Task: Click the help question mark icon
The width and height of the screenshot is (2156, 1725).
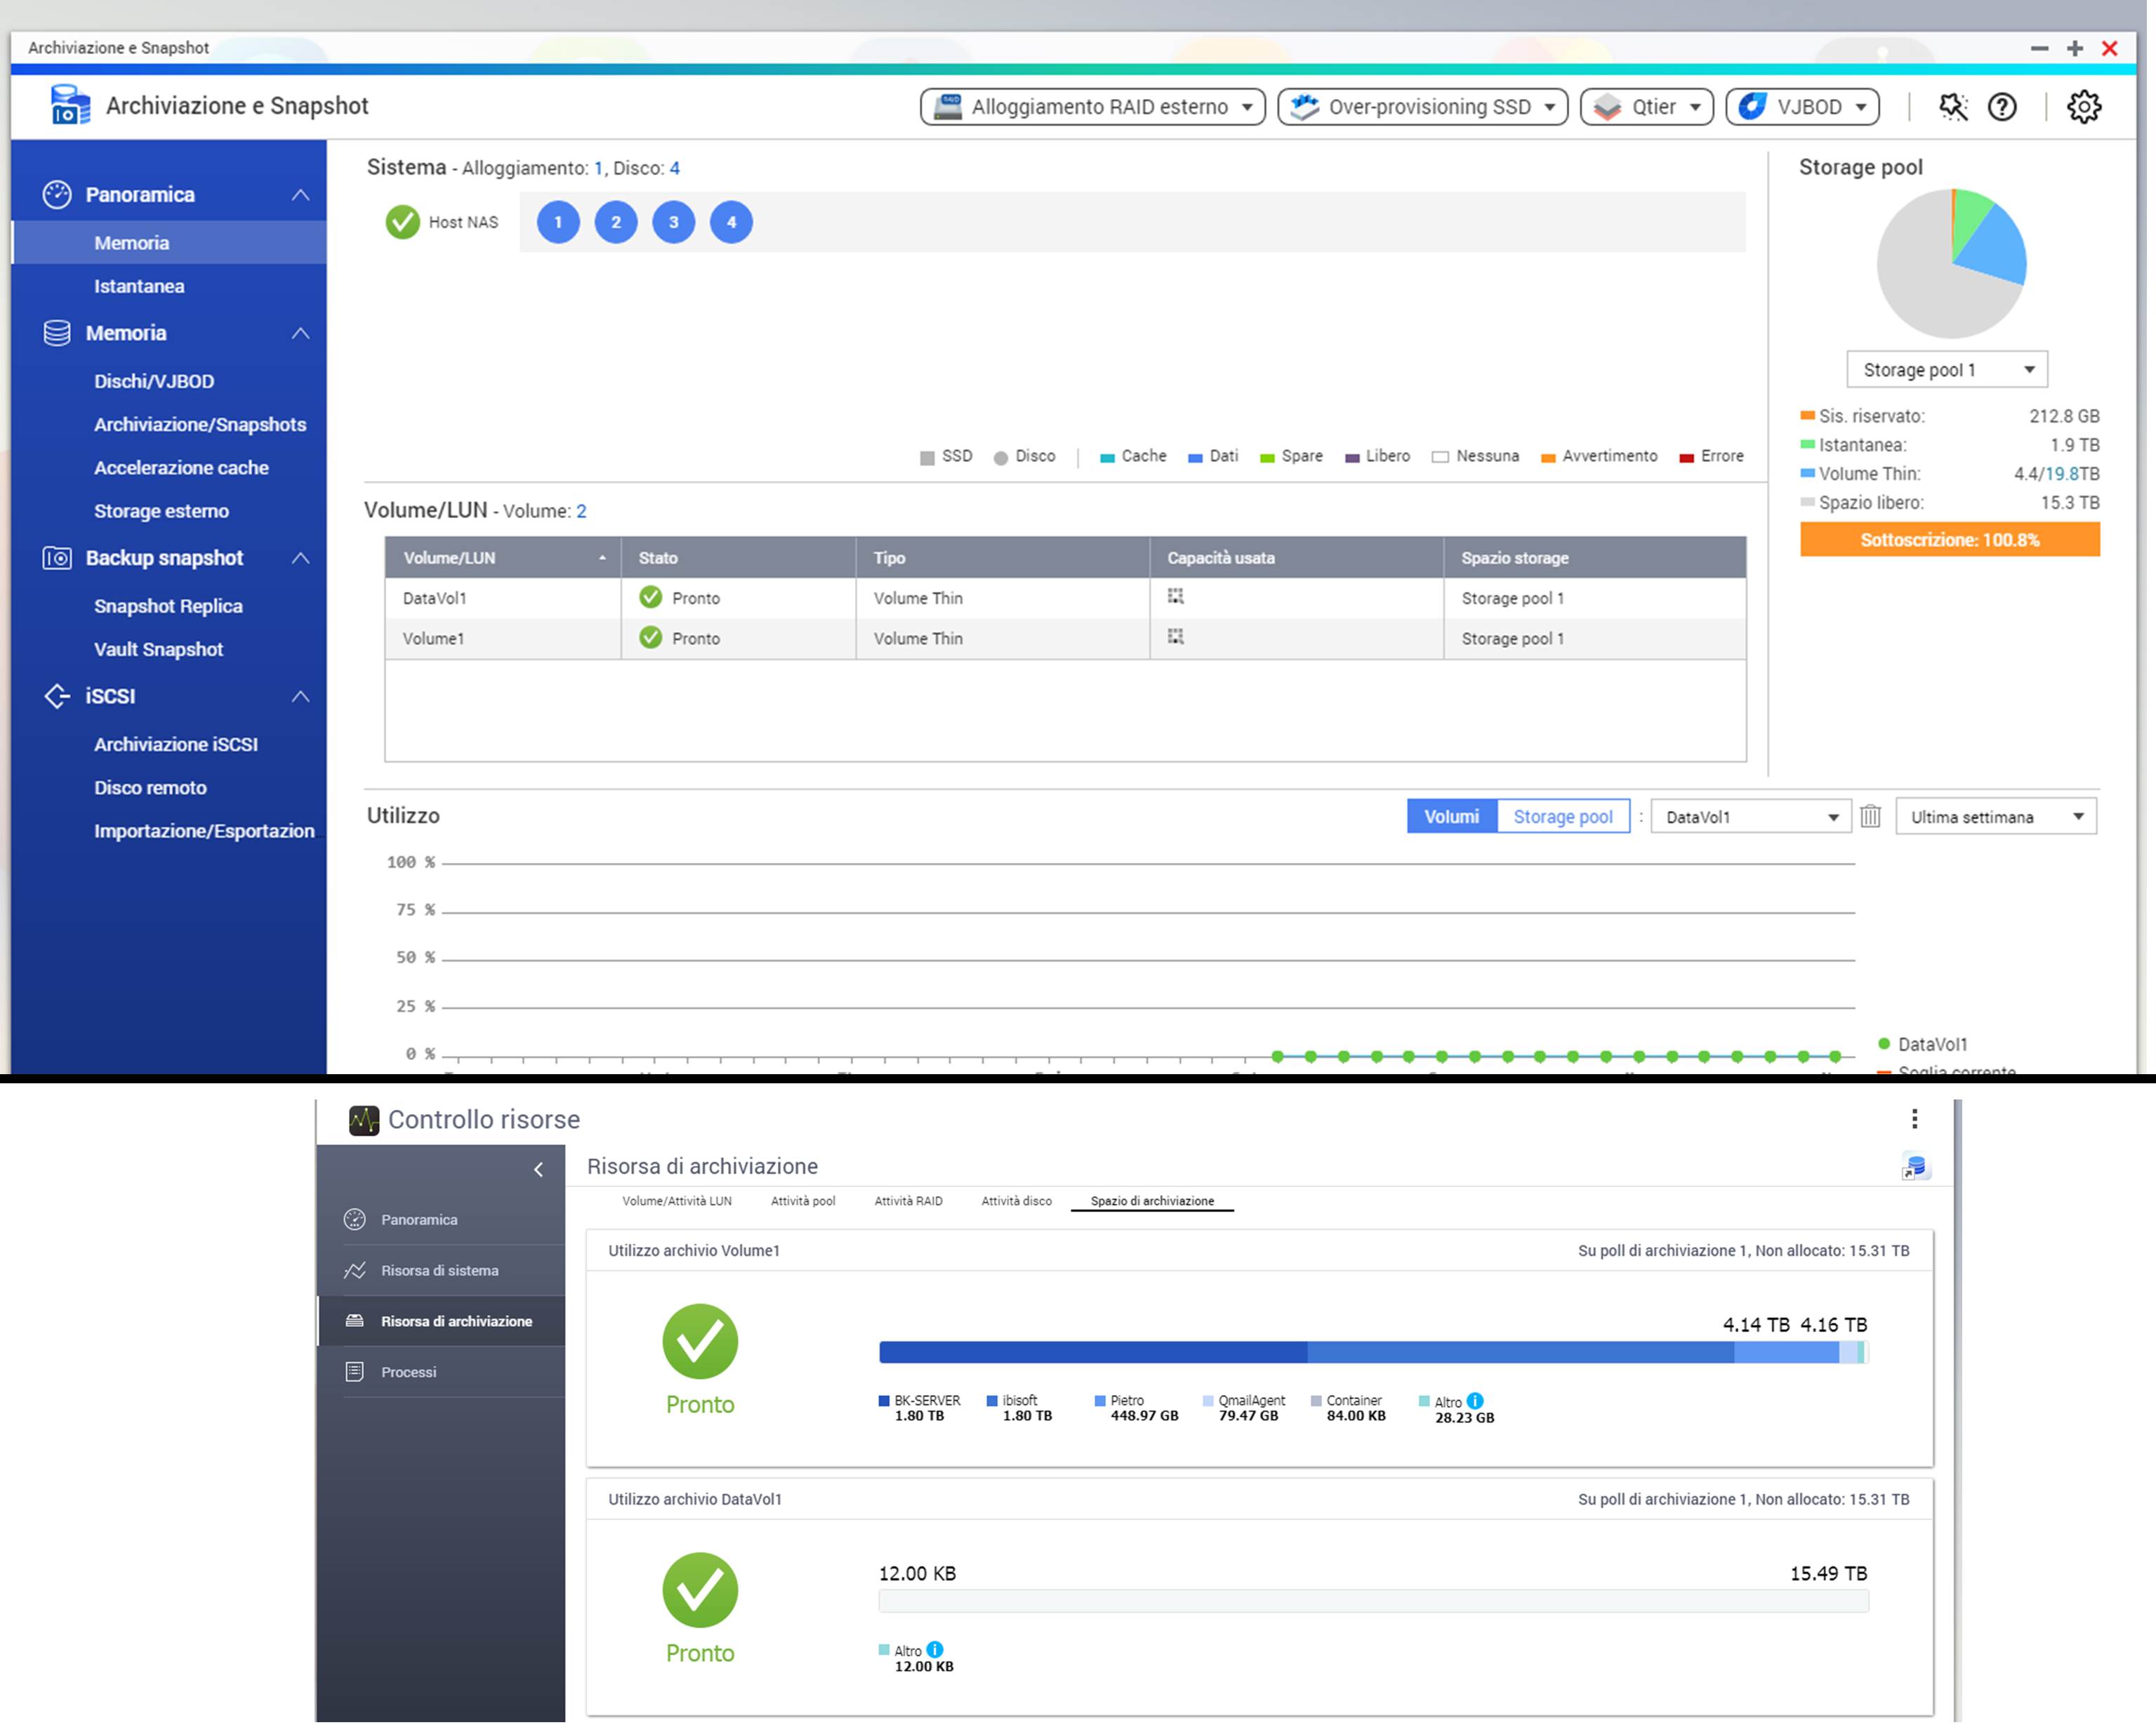Action: [2001, 107]
